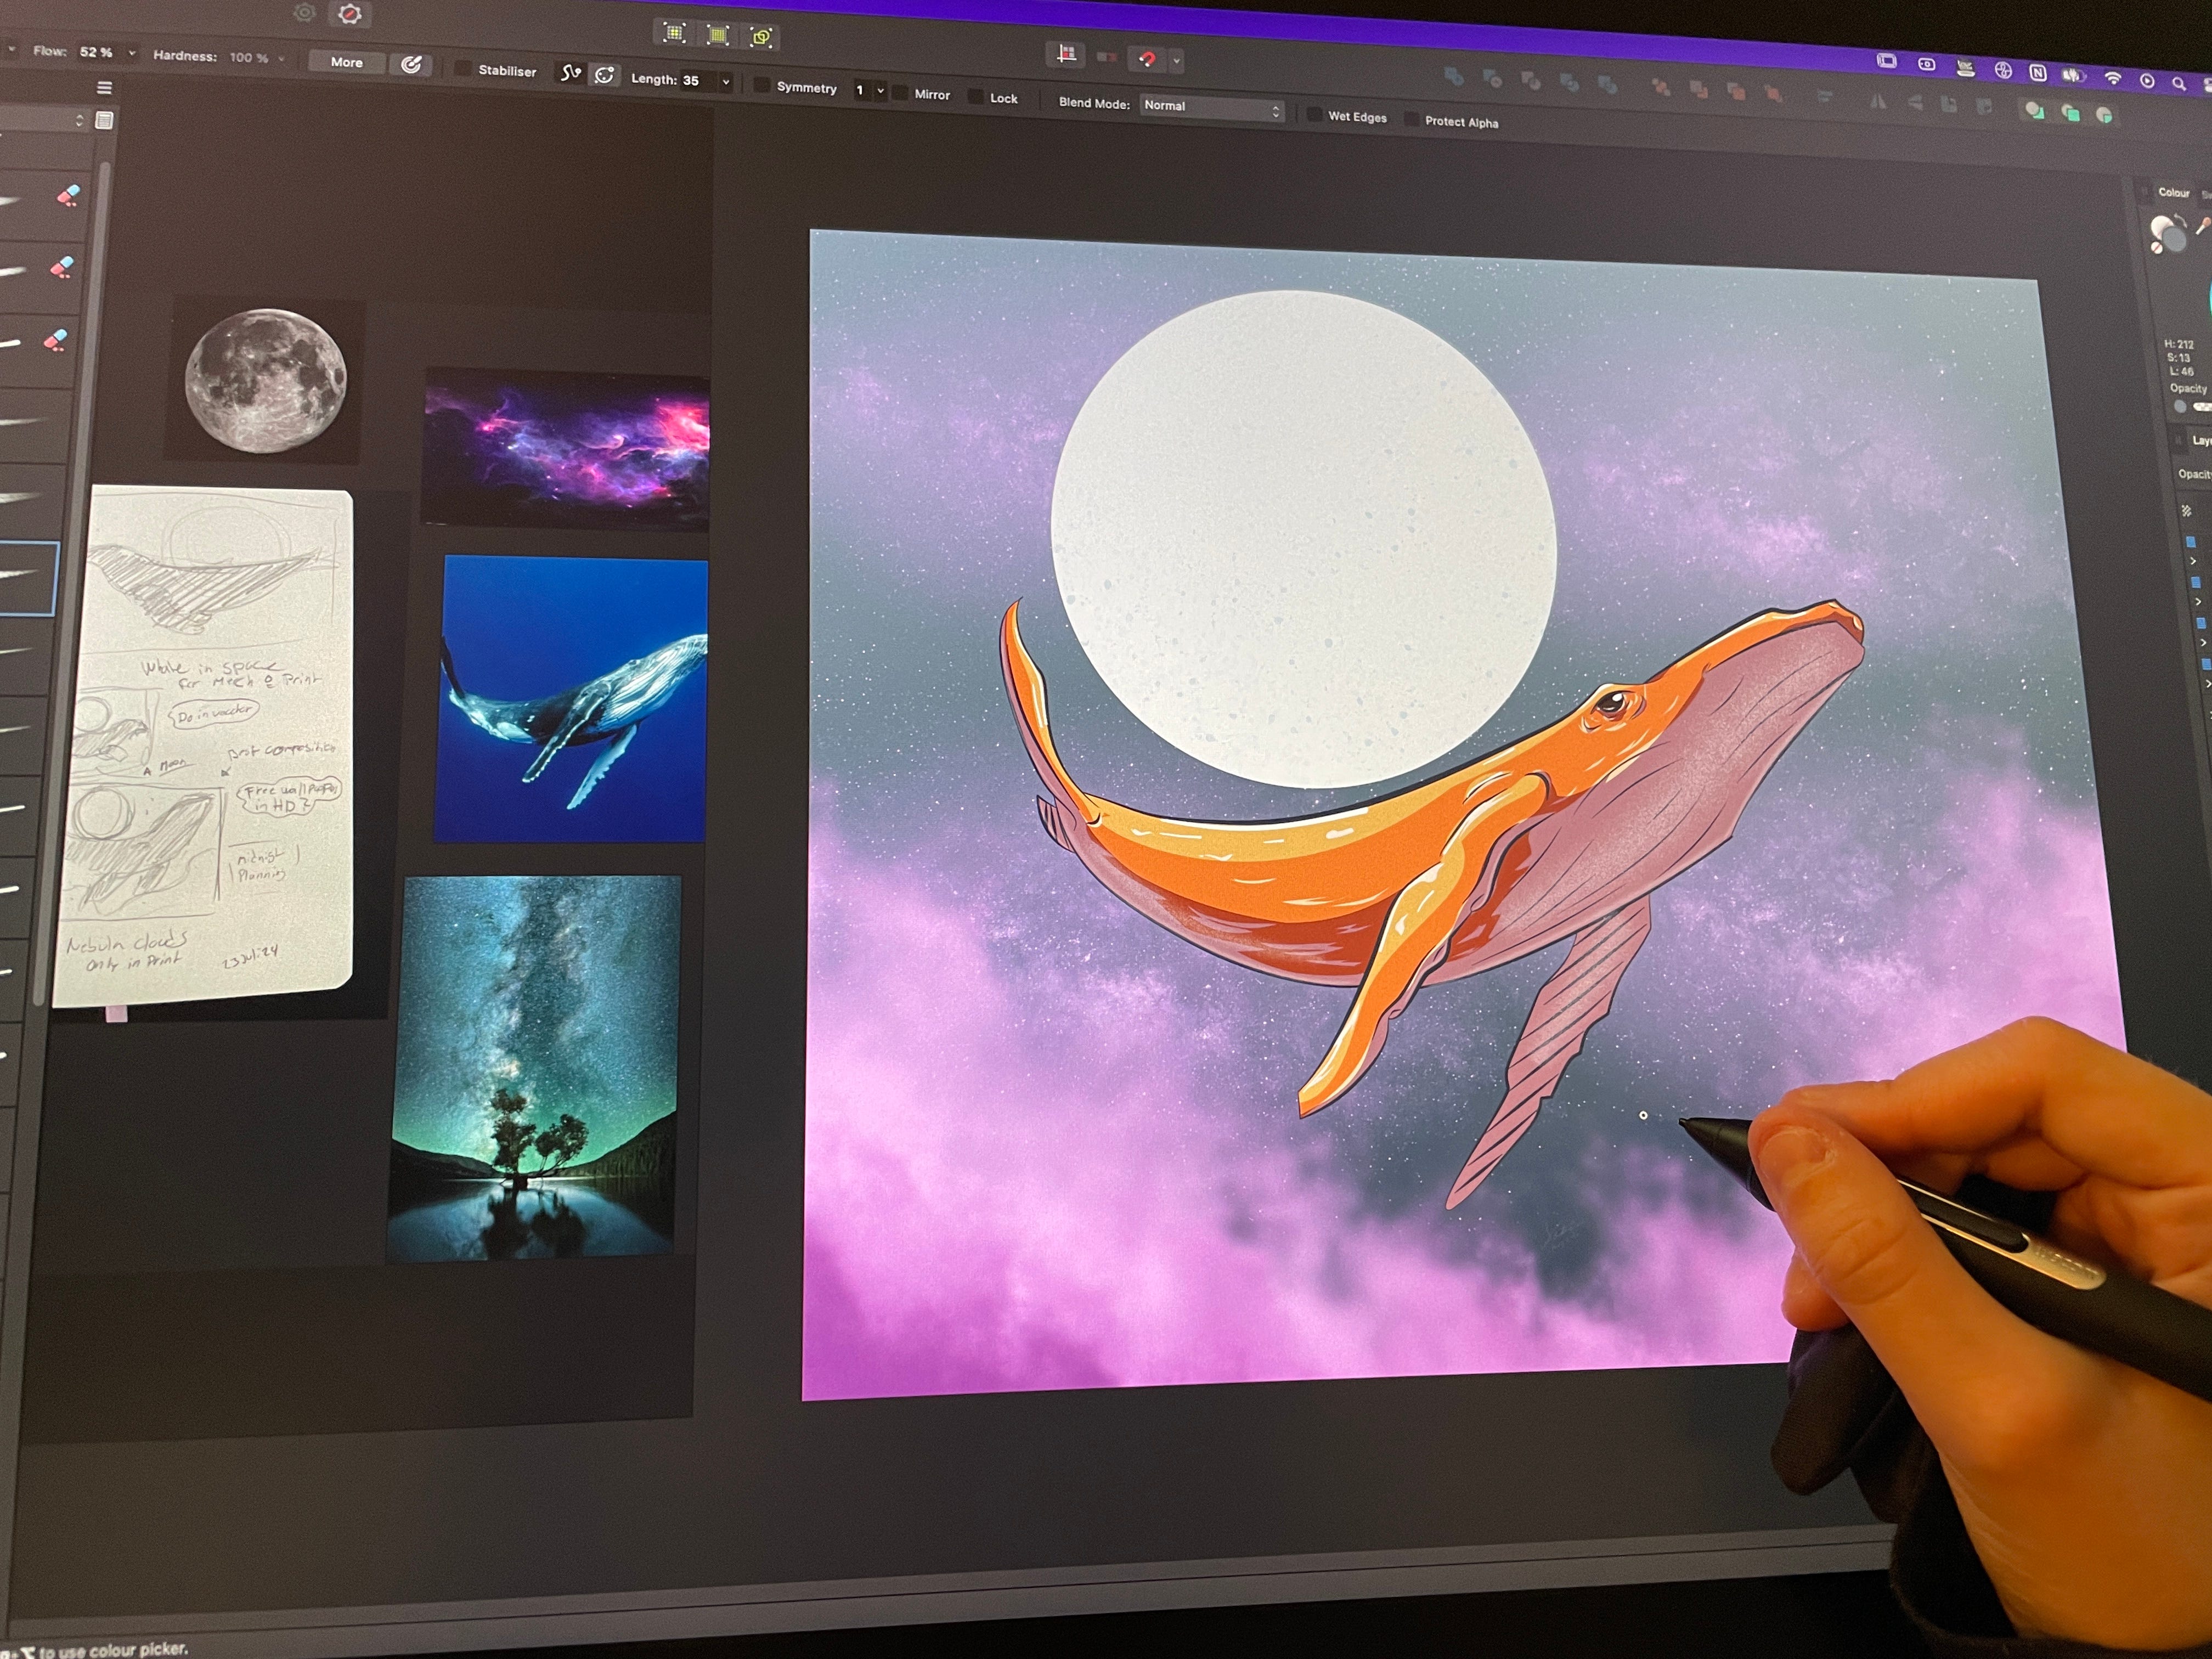Enable the Symmetry checkbox
The image size is (2212, 1659).
pyautogui.click(x=762, y=85)
